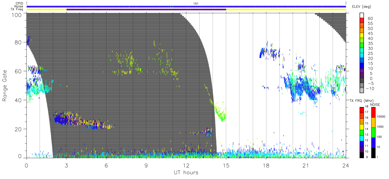The image size is (389, 179).
Task: Click the yellow swatch in TX FRQ colorbar
Action: click(362, 127)
